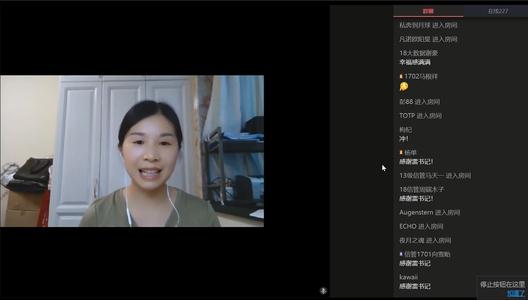Dismiss the tip by clicking 知道了
528x300 pixels.
coord(516,293)
